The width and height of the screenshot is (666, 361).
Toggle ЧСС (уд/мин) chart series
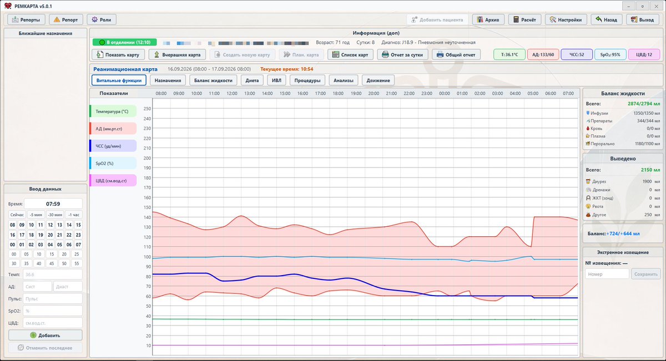click(x=113, y=146)
